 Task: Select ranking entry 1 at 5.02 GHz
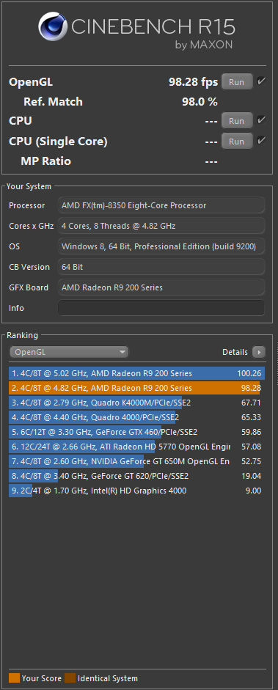tap(137, 374)
